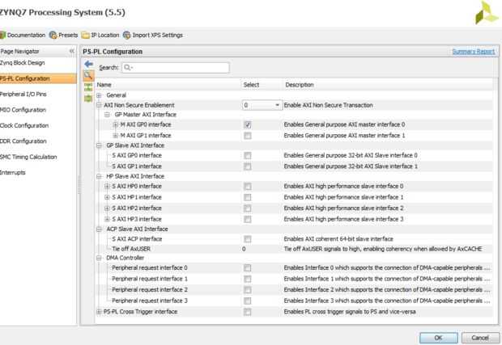Enable S AXI HP0 interface checkbox
The width and height of the screenshot is (502, 345).
coord(247,187)
